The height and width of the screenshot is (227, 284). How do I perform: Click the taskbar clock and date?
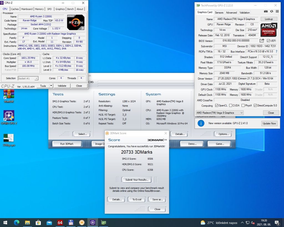click(264, 223)
